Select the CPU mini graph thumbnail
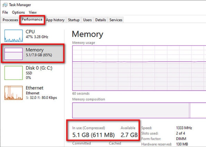This screenshot has height=147, width=206. tap(13, 36)
